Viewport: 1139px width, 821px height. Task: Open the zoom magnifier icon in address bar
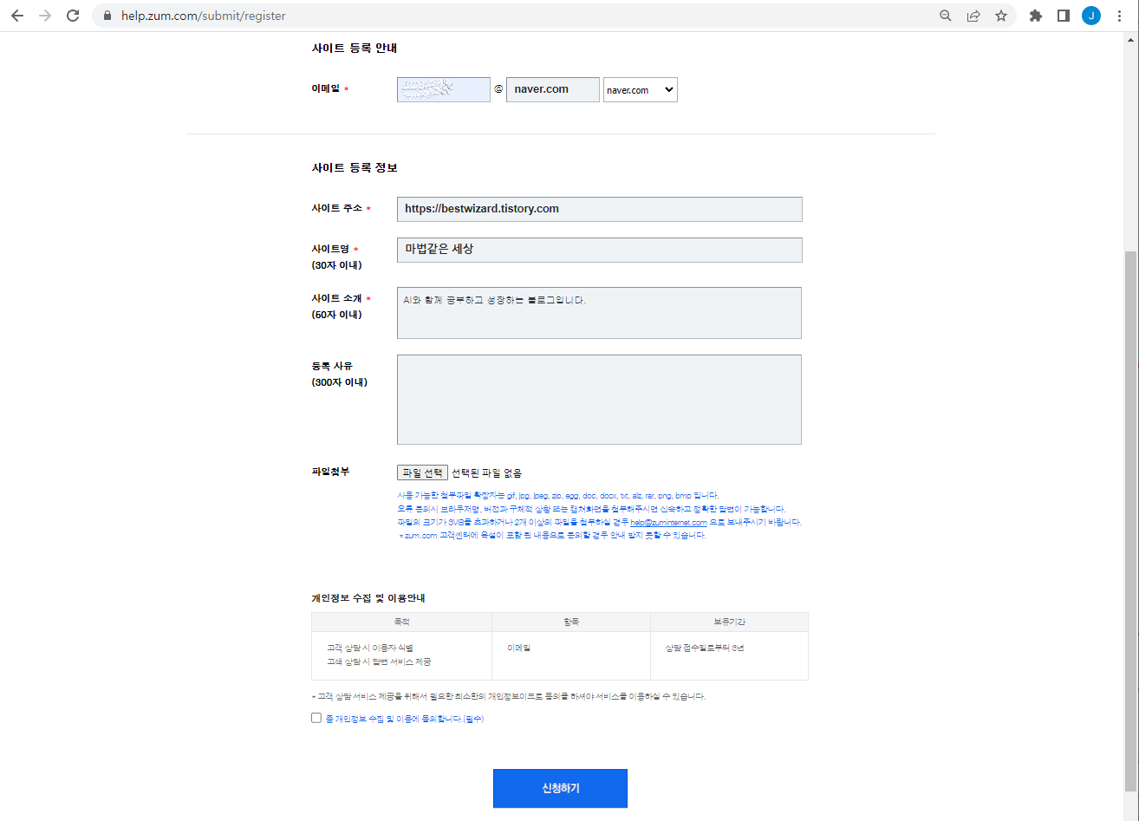point(945,15)
